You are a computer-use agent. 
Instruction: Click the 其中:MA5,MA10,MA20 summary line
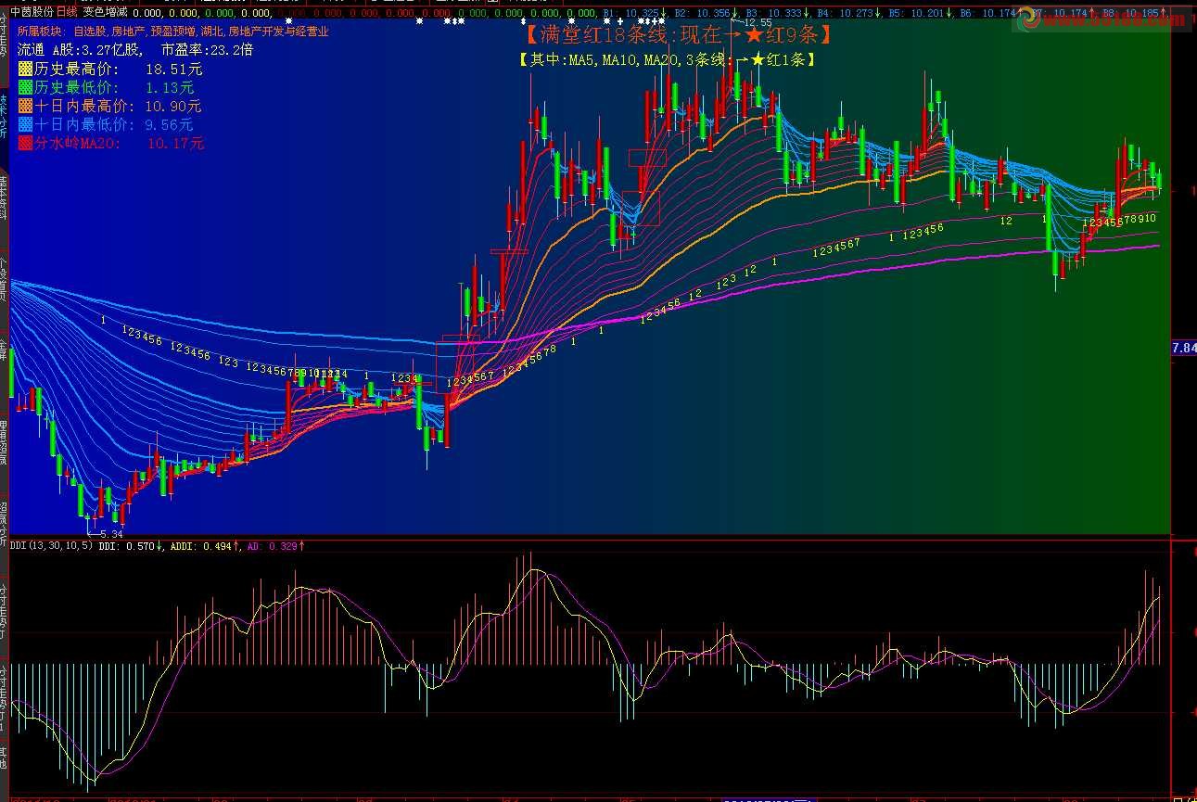(x=669, y=59)
